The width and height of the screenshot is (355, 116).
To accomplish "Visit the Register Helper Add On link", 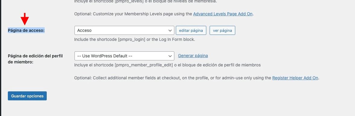I will tap(295, 78).
